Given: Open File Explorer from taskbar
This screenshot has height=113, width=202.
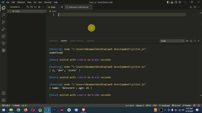Looking at the screenshot, I should click(11, 110).
